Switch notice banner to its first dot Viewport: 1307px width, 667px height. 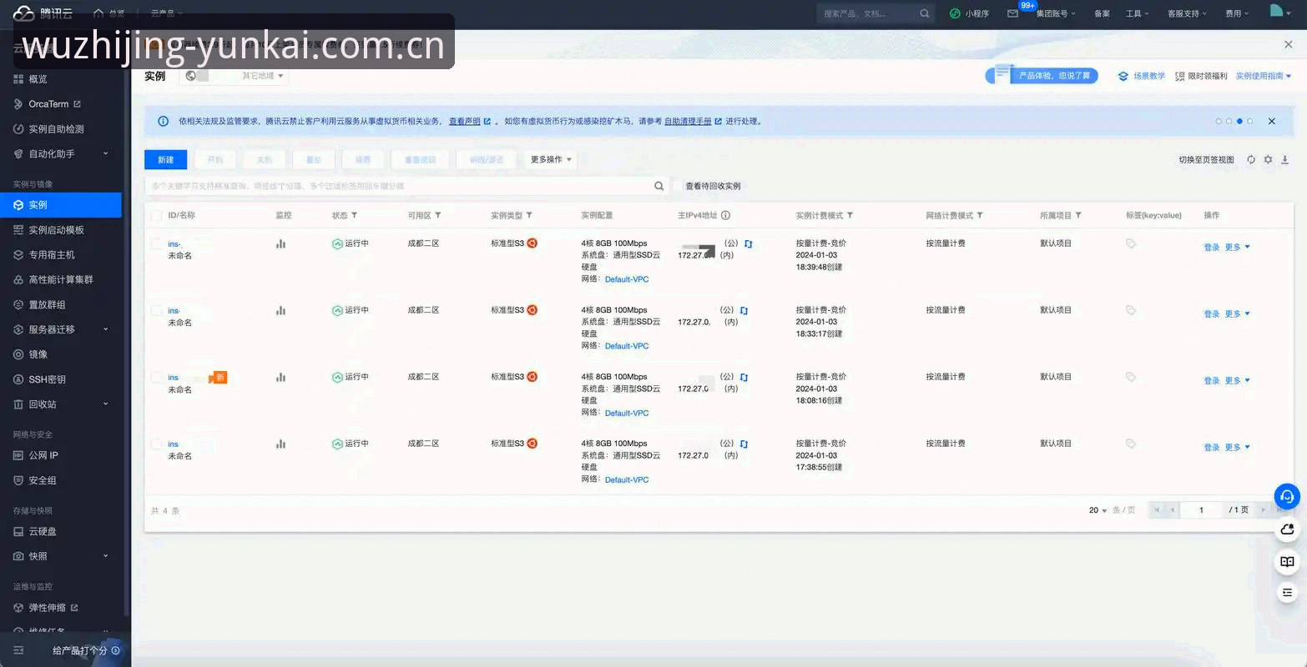tap(1219, 121)
